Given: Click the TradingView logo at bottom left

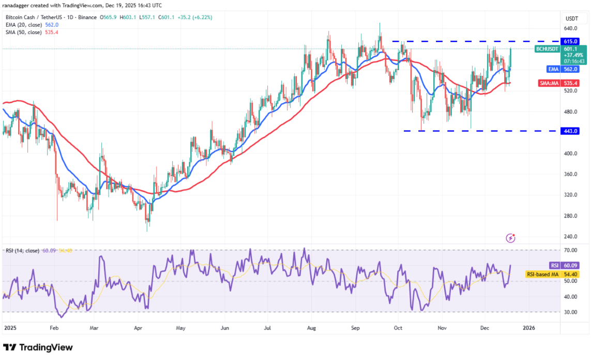Looking at the screenshot, I should pos(38,347).
